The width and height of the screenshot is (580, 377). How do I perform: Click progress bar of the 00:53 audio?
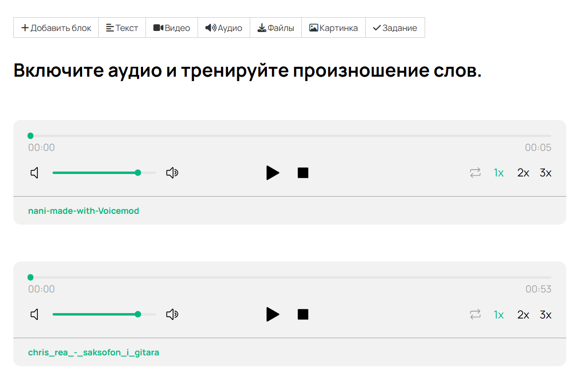pyautogui.click(x=290, y=277)
